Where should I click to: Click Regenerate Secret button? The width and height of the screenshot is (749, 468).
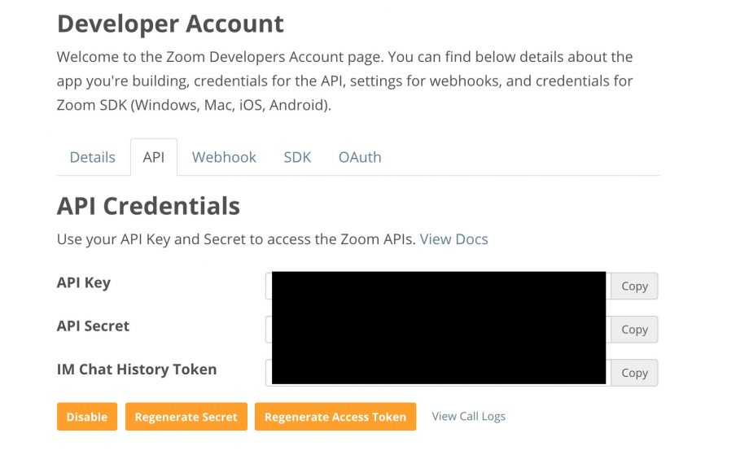pos(186,417)
